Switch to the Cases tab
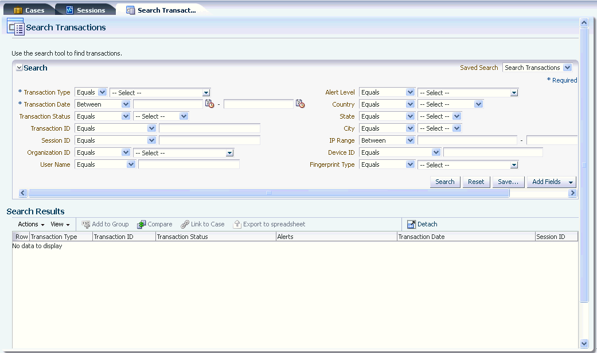The height and width of the screenshot is (353, 597). (30, 10)
